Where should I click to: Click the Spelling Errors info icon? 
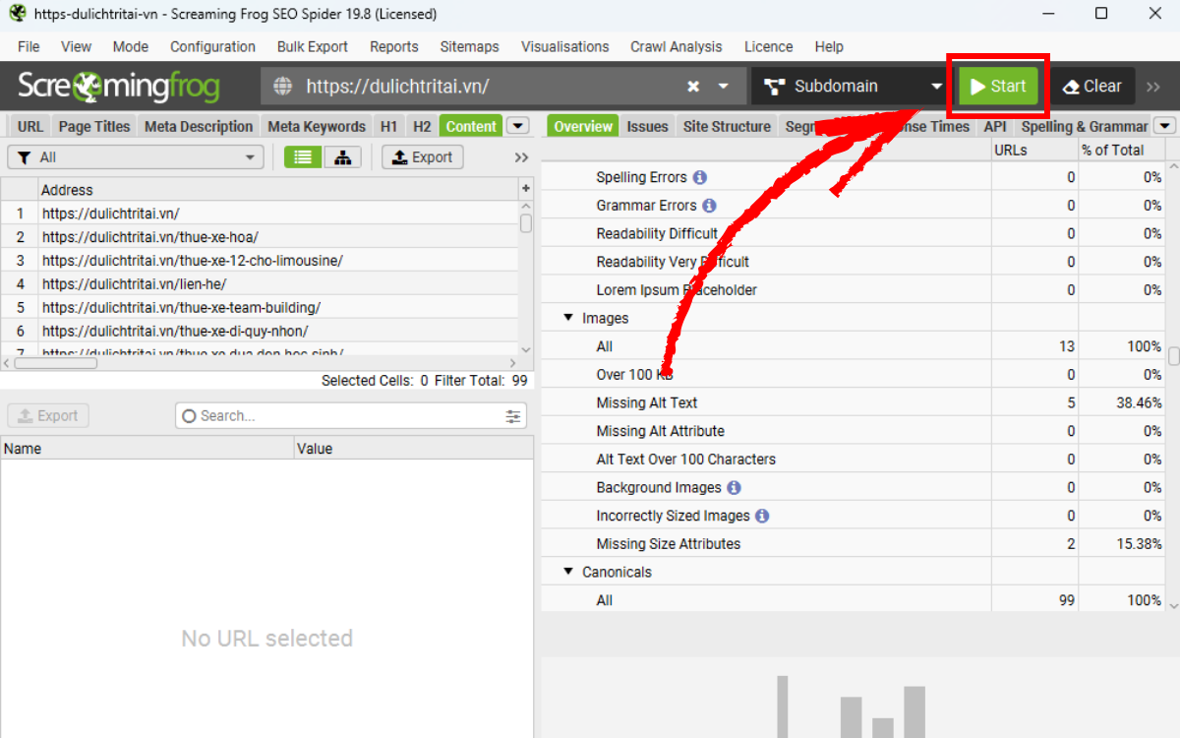[700, 178]
